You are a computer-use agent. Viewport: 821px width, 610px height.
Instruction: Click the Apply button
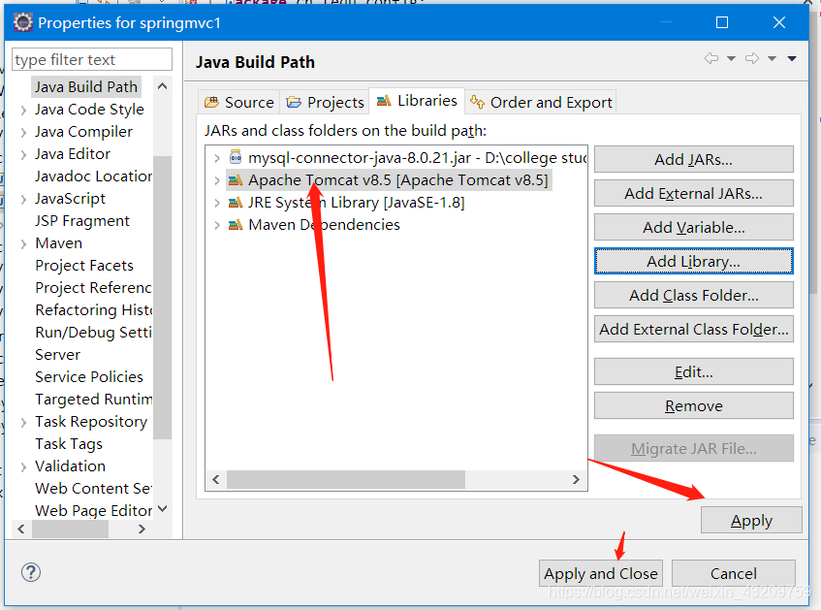coord(751,521)
